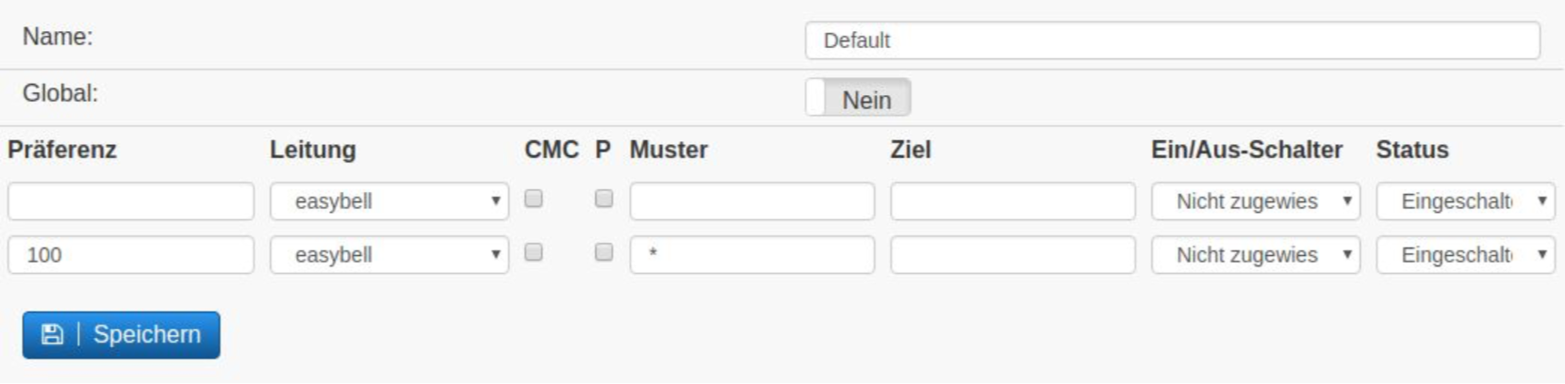
Task: Click the Name field containing Default
Action: (1173, 40)
